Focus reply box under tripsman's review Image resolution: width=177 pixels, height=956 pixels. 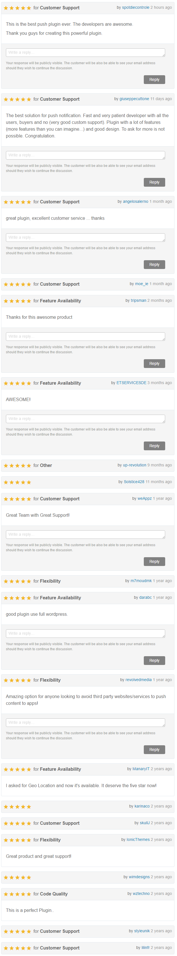pyautogui.click(x=85, y=336)
